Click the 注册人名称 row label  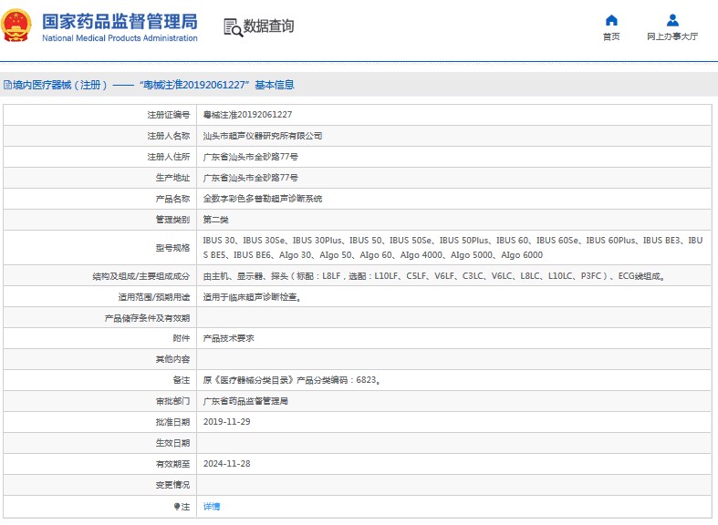[x=169, y=136]
